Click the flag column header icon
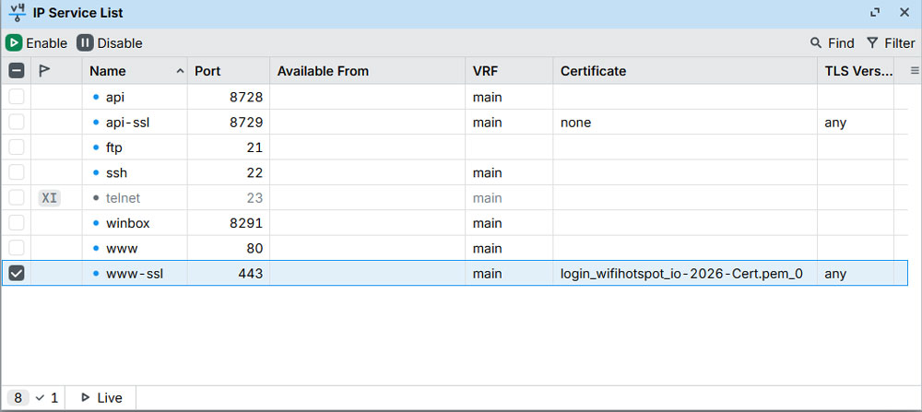 pyautogui.click(x=44, y=71)
